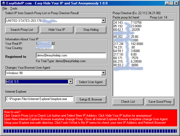Click the Registered to email input field
Screen dimensions: 180x136
(x=71, y=55)
